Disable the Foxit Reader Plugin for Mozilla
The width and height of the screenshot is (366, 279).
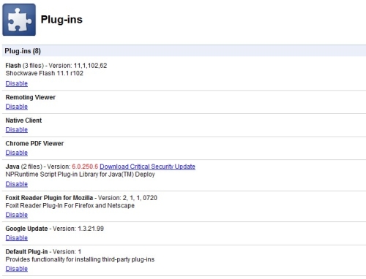[x=17, y=215]
